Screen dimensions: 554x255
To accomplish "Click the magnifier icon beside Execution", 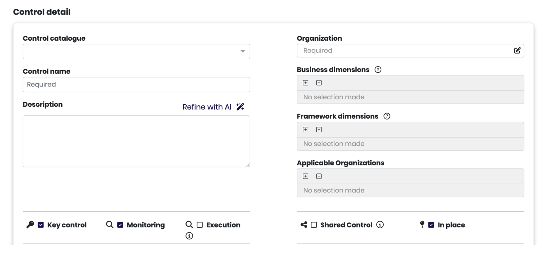I will (189, 224).
